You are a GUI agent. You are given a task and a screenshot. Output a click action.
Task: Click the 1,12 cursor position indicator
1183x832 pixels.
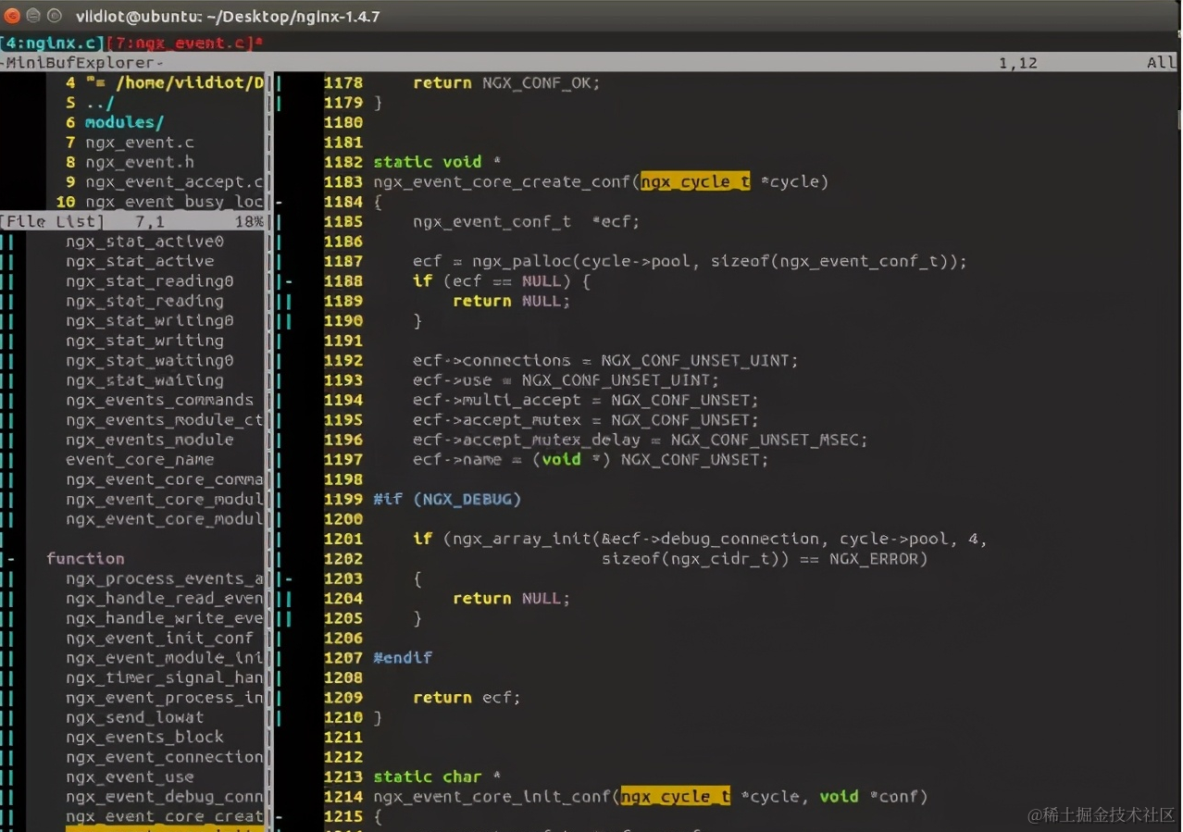pos(1018,63)
